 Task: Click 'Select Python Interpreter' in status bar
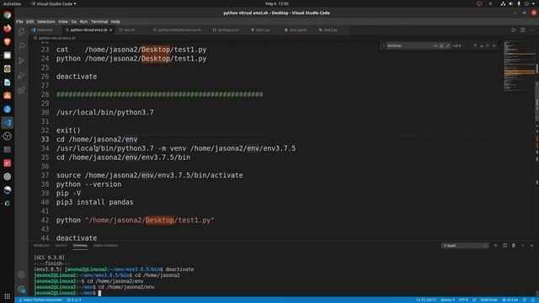[41, 300]
